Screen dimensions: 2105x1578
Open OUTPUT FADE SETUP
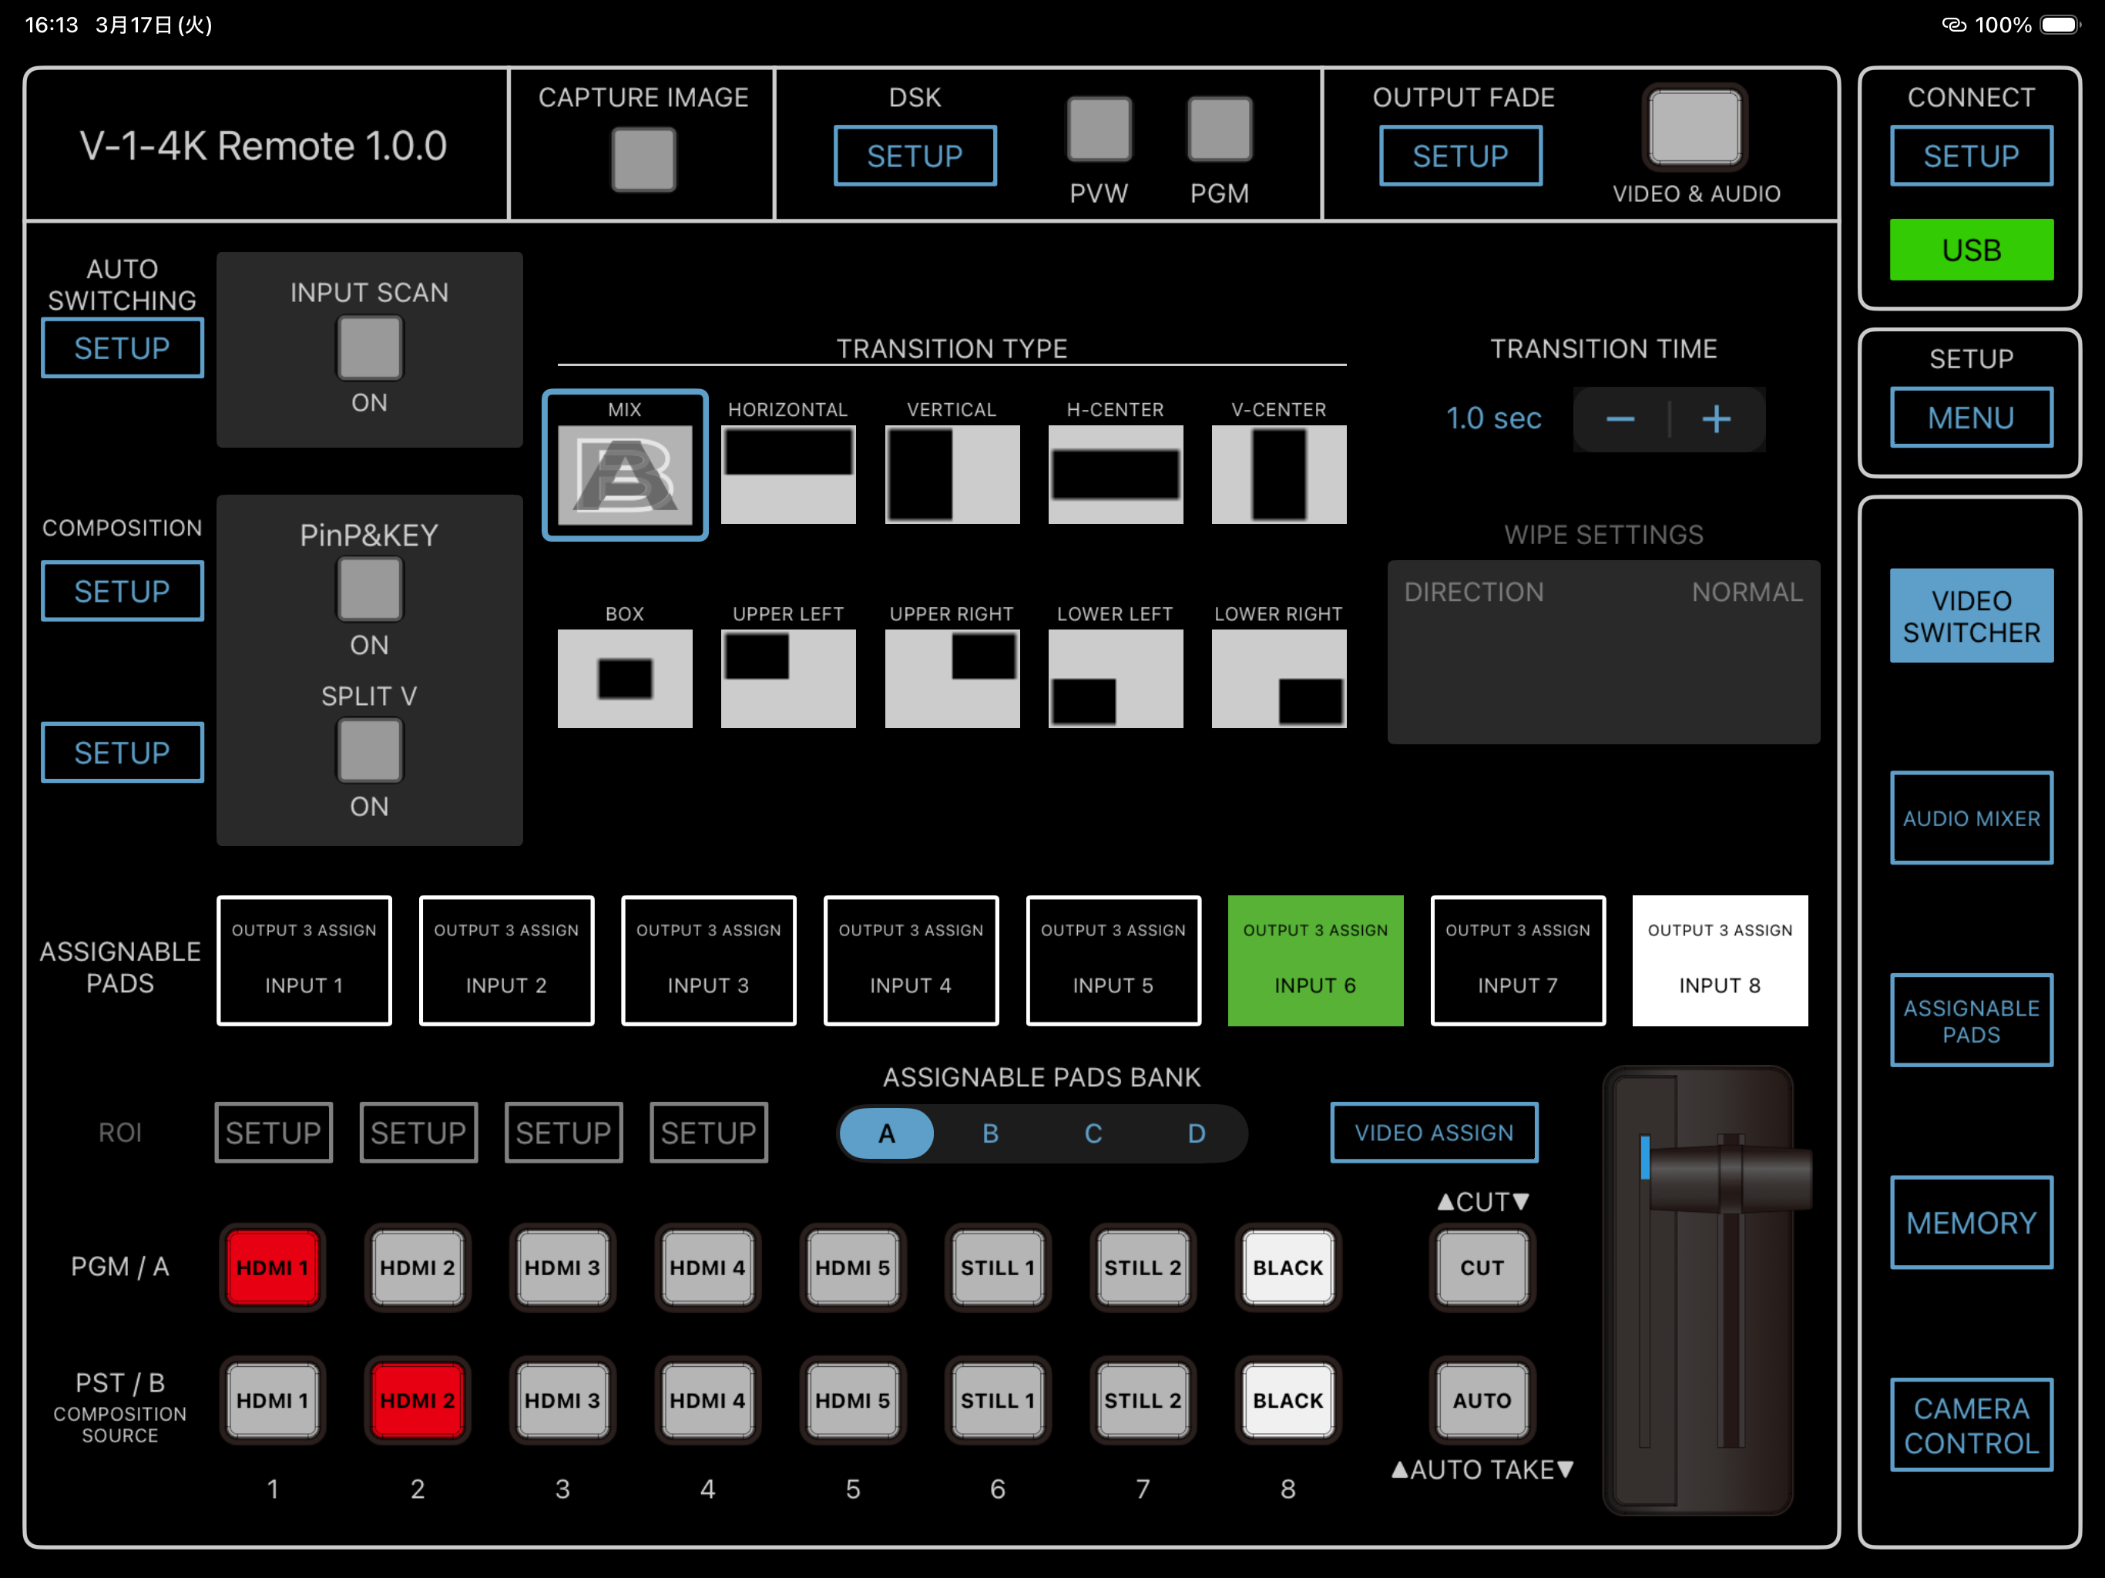(x=1460, y=155)
